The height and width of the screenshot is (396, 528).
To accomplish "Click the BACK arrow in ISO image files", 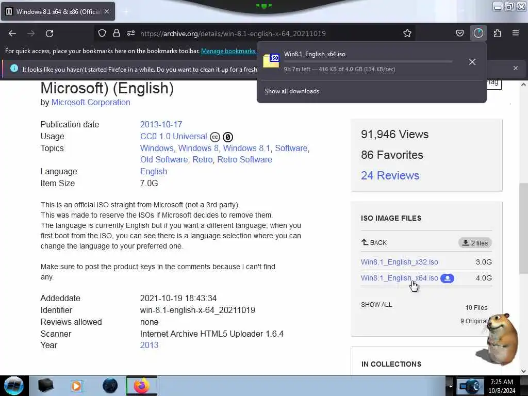I will [374, 242].
